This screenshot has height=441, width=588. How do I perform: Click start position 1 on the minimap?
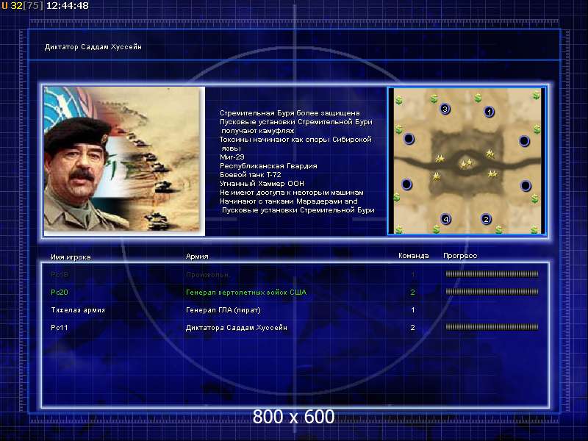[489, 112]
